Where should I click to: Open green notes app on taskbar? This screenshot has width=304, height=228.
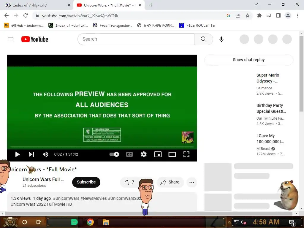coord(74,222)
